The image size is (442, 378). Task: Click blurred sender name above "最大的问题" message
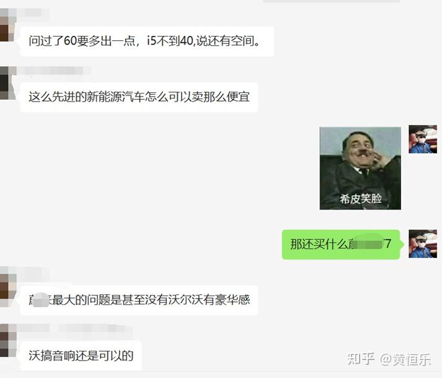[x=33, y=272]
